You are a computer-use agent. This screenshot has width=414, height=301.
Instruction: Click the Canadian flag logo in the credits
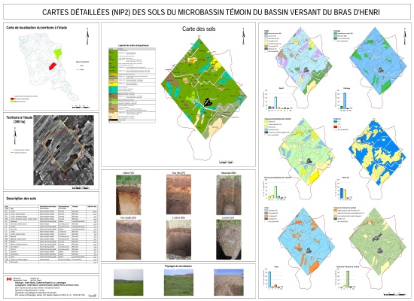tap(9, 279)
